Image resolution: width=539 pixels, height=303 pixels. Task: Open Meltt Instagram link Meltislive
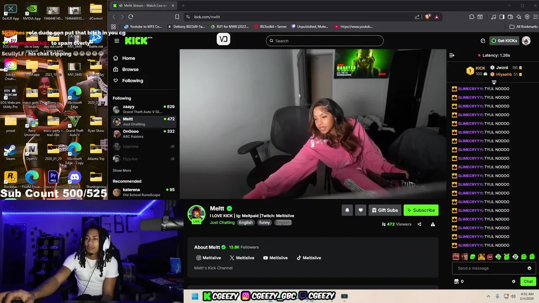pos(208,258)
